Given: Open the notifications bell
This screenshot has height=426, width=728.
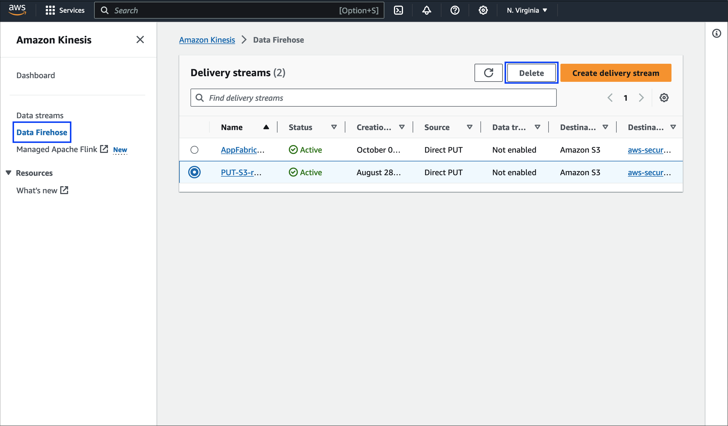Looking at the screenshot, I should pyautogui.click(x=426, y=10).
